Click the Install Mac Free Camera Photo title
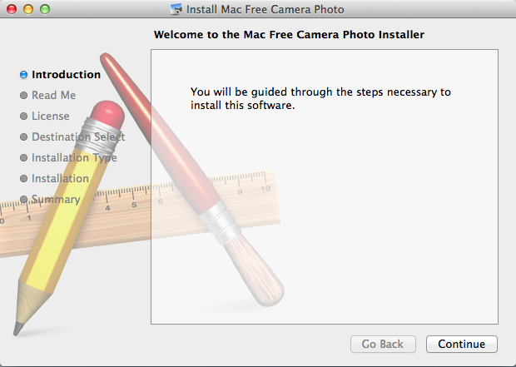 pyautogui.click(x=265, y=9)
